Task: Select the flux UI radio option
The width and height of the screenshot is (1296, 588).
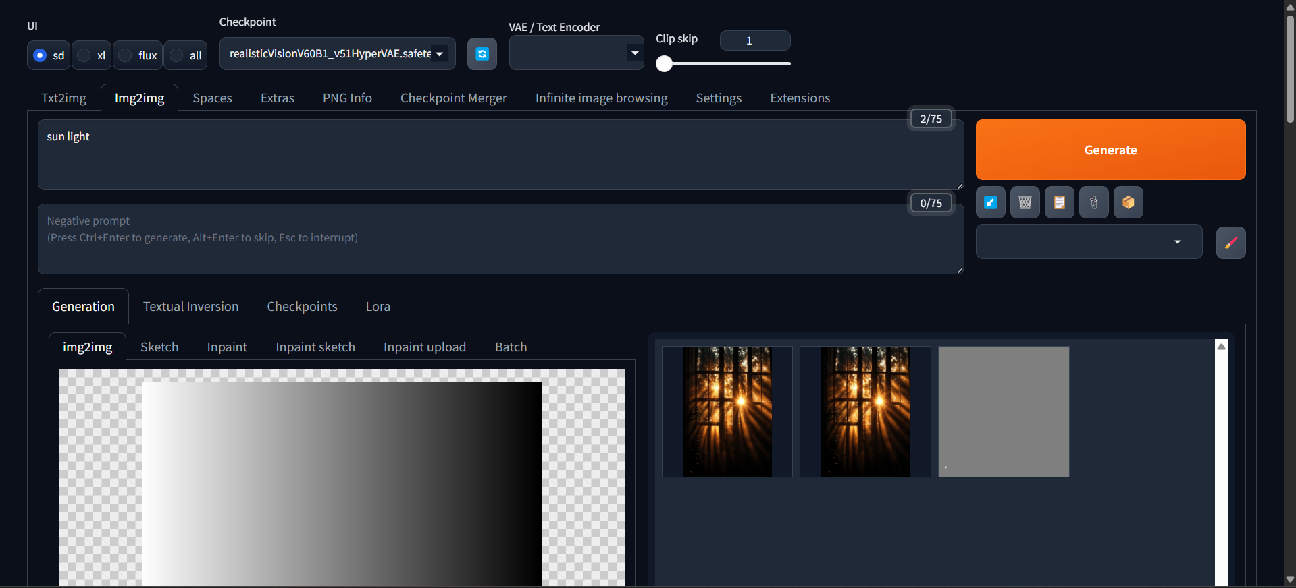Action: 126,55
